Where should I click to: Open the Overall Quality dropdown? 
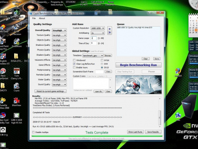[59, 31]
